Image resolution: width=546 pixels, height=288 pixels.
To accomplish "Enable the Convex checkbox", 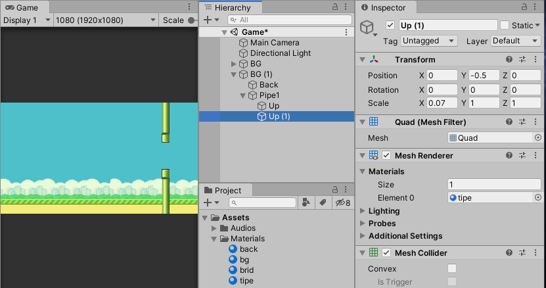I will [x=452, y=268].
